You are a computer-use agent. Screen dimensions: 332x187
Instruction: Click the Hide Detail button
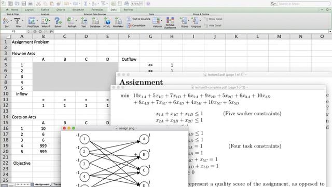[213, 25]
